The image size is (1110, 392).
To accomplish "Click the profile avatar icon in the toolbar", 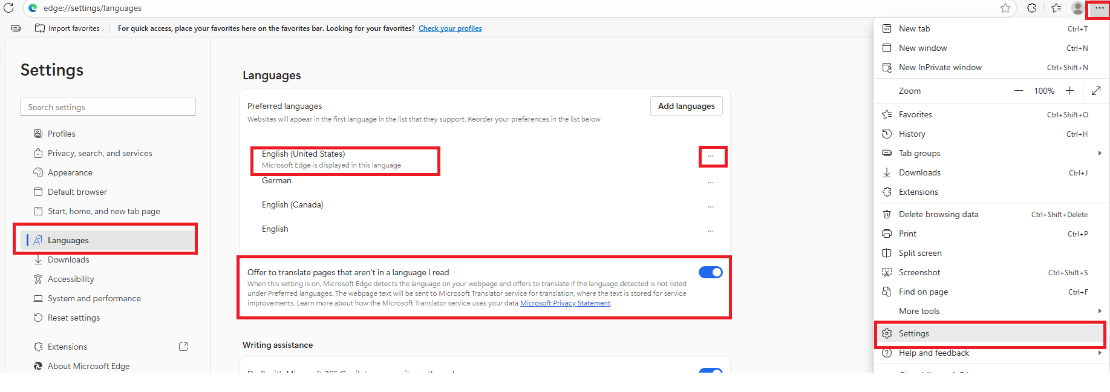I will click(1077, 8).
